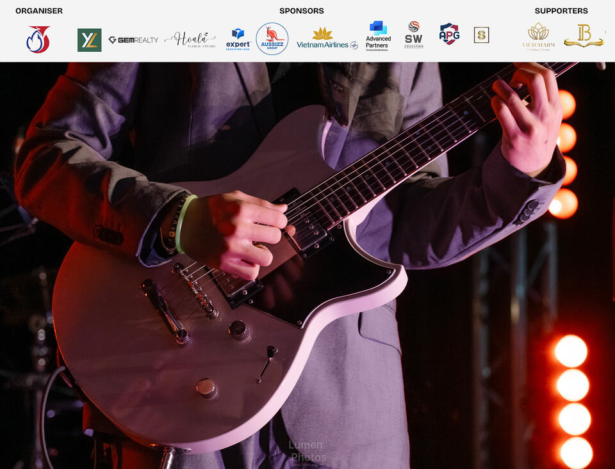Open the Advanced Partners logo

pyautogui.click(x=378, y=36)
